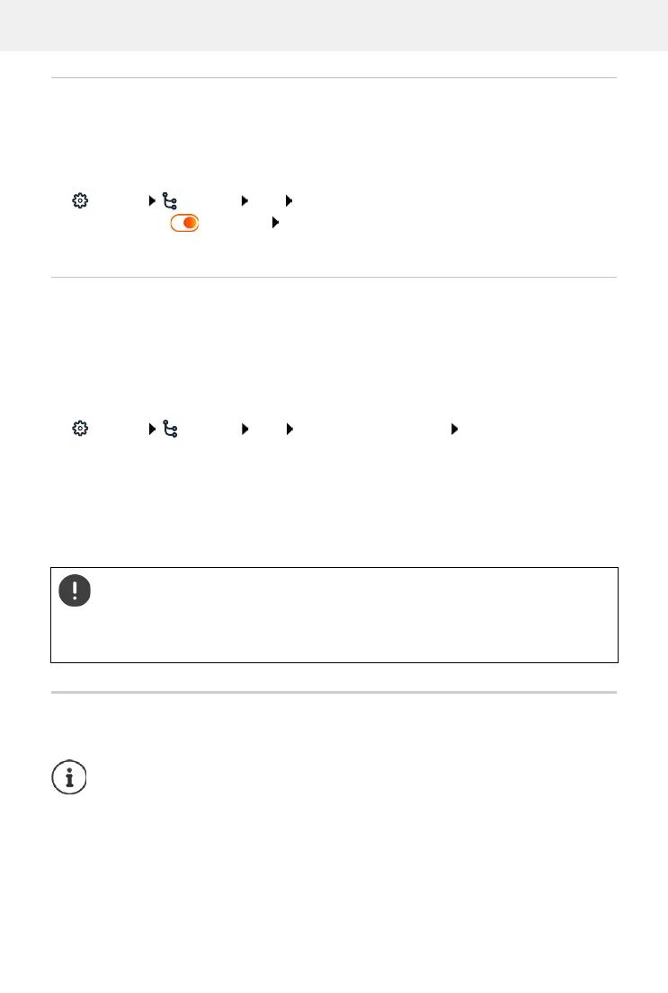This screenshot has height=993, width=668.
Task: Click second arrow after the lower network icon
Action: pyautogui.click(x=289, y=430)
